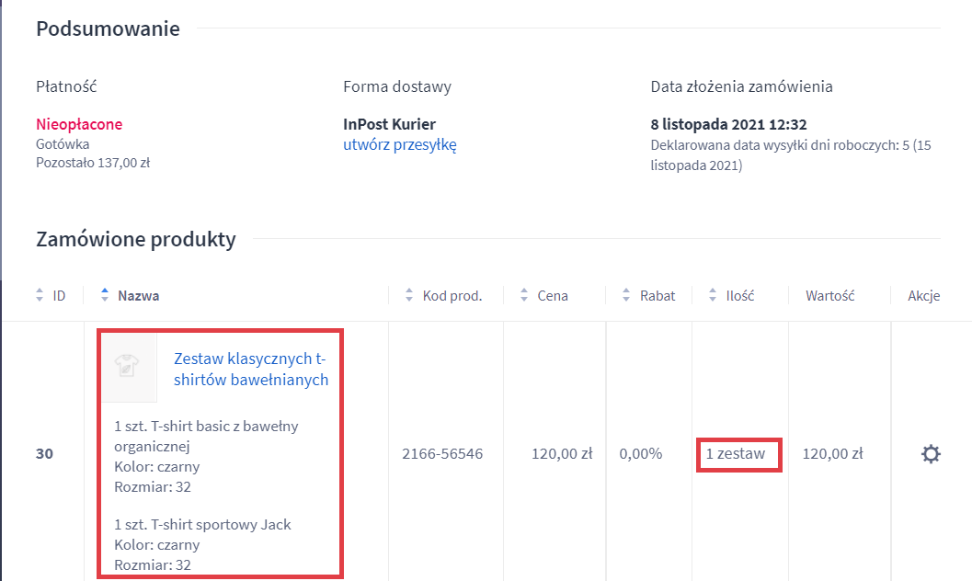This screenshot has height=581, width=972.
Task: Sort by Nazwa column arrows
Action: pos(105,295)
